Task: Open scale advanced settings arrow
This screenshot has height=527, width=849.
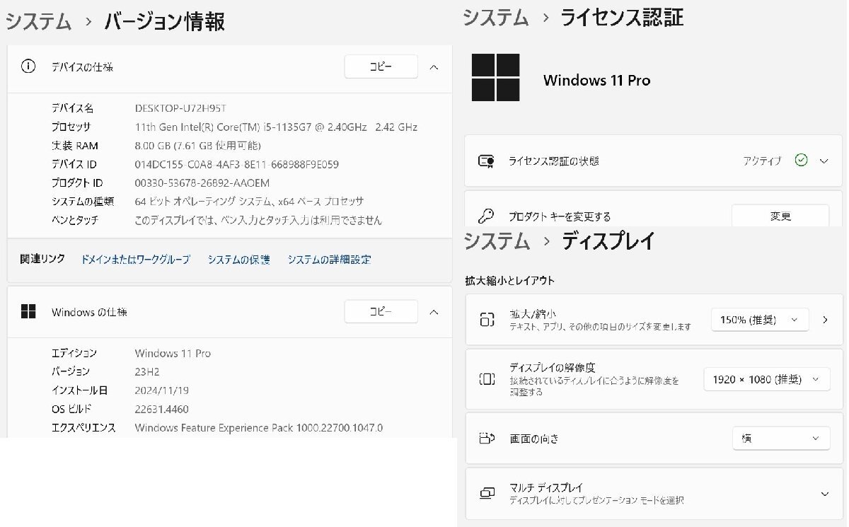Action: click(825, 320)
